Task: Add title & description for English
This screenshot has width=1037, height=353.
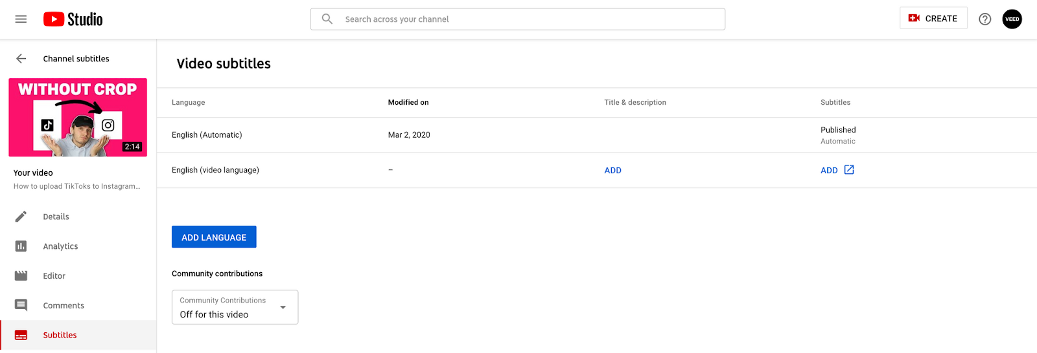Action: (x=612, y=171)
